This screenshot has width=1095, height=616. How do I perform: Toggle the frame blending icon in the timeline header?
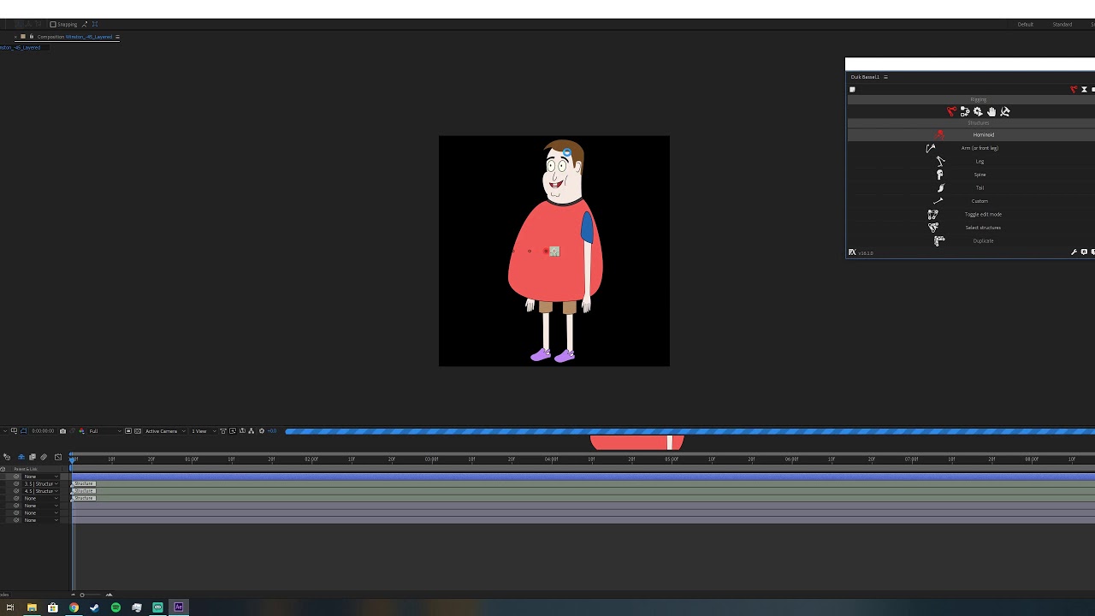point(33,457)
